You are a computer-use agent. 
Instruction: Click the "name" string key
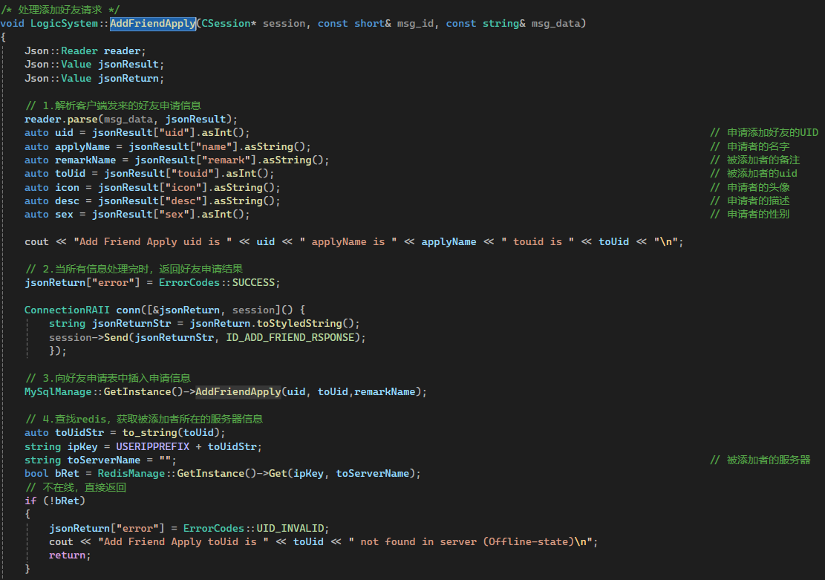pyautogui.click(x=214, y=146)
